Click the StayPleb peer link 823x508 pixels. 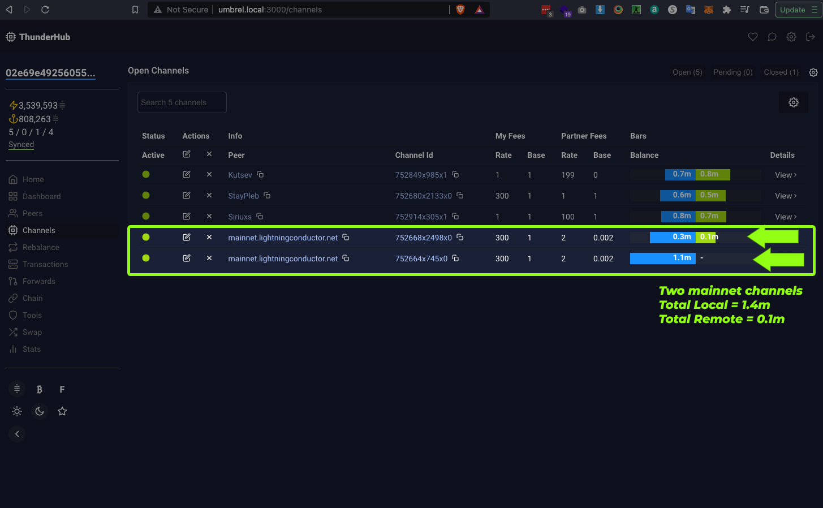click(243, 196)
